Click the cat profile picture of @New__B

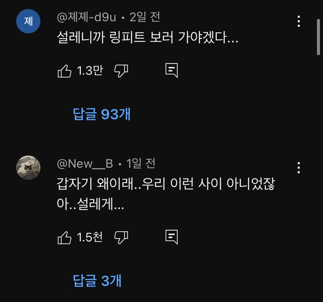[28, 168]
